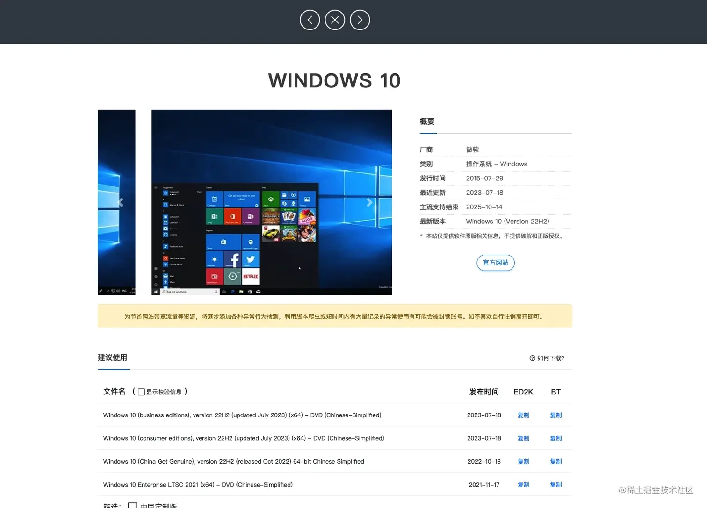Viewport: 707px width, 508px height.
Task: Copy ED2K link for business editions row
Action: tap(523, 415)
